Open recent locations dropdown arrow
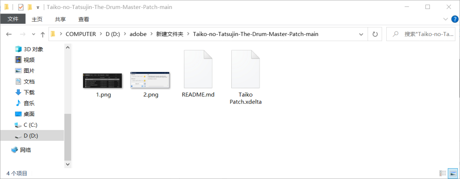460x179 pixels. click(x=33, y=34)
